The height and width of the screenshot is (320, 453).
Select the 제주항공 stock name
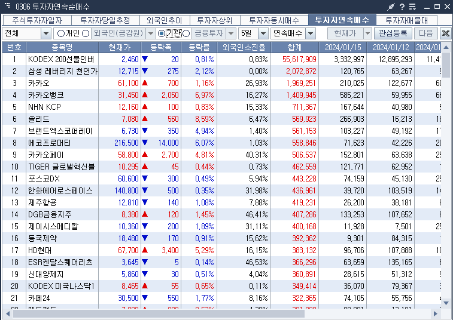tap(42, 202)
